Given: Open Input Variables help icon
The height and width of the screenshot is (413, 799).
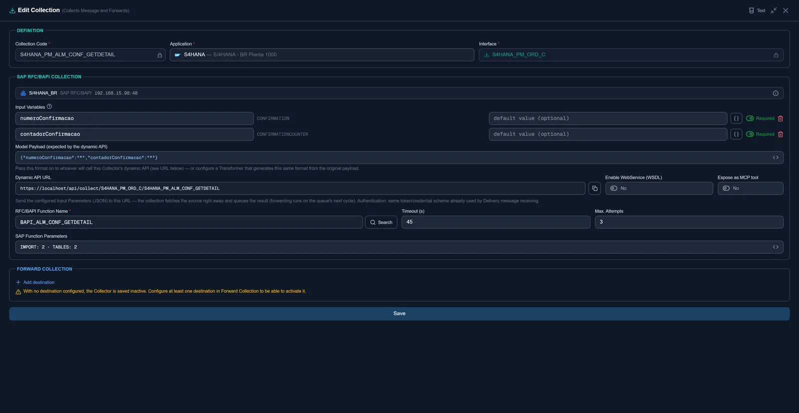Looking at the screenshot, I should pos(49,106).
